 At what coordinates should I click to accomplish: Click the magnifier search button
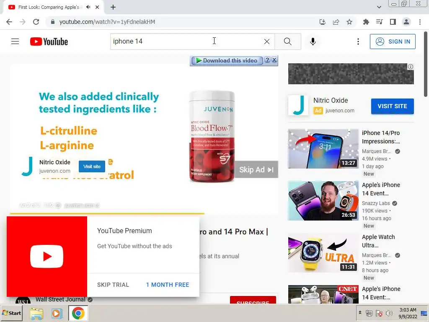coord(287,42)
